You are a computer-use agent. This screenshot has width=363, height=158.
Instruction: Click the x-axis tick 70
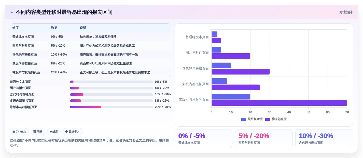347,112
